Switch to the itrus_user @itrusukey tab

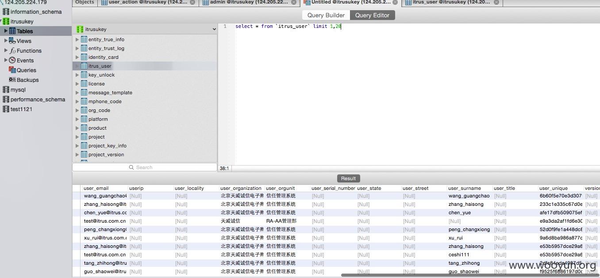(x=451, y=2)
